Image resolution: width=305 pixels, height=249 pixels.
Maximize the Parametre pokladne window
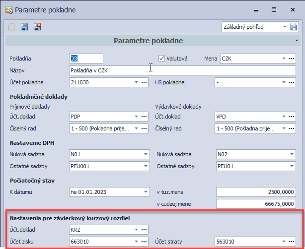pos(273,9)
